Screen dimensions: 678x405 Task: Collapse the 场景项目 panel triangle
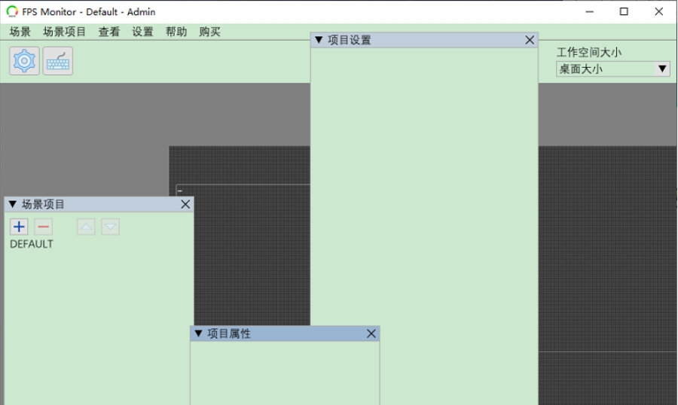point(12,205)
